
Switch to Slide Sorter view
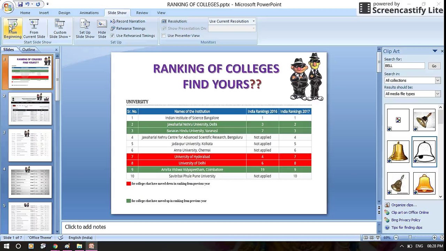[x=372, y=237]
